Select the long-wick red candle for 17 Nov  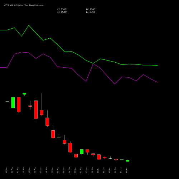[42, 112]
